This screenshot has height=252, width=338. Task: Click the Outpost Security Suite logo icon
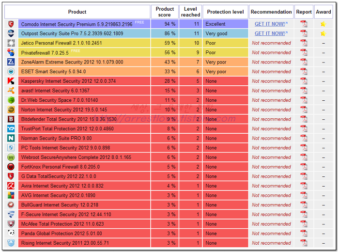11,33
